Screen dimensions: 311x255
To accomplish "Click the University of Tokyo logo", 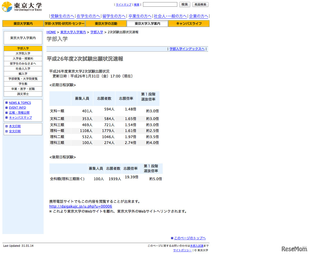I will point(22,7).
